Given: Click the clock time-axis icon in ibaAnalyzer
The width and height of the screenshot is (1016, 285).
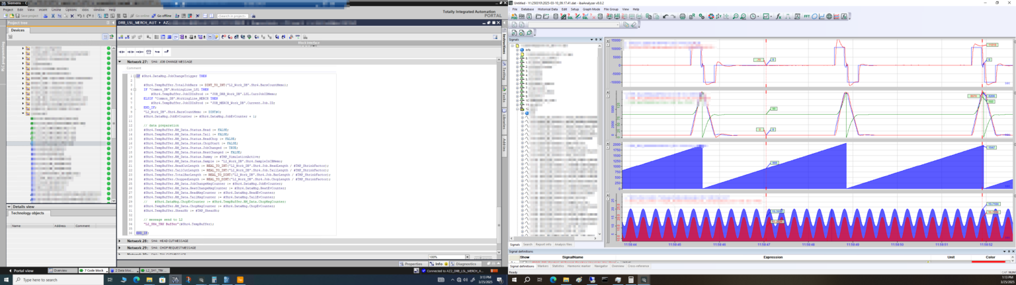Looking at the screenshot, I should (755, 16).
